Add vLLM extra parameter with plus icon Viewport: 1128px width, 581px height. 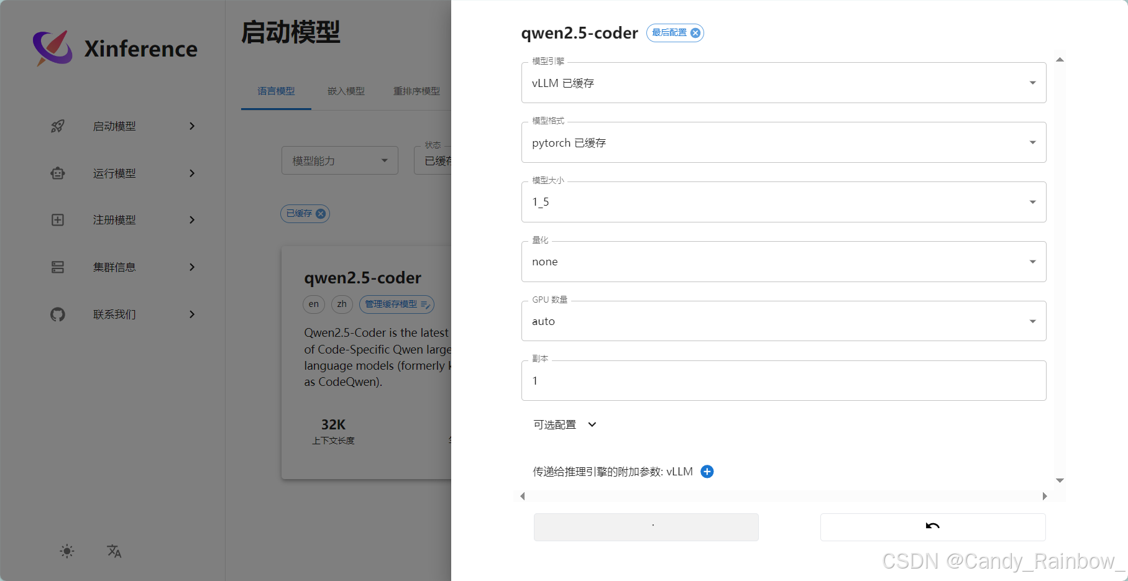click(707, 472)
